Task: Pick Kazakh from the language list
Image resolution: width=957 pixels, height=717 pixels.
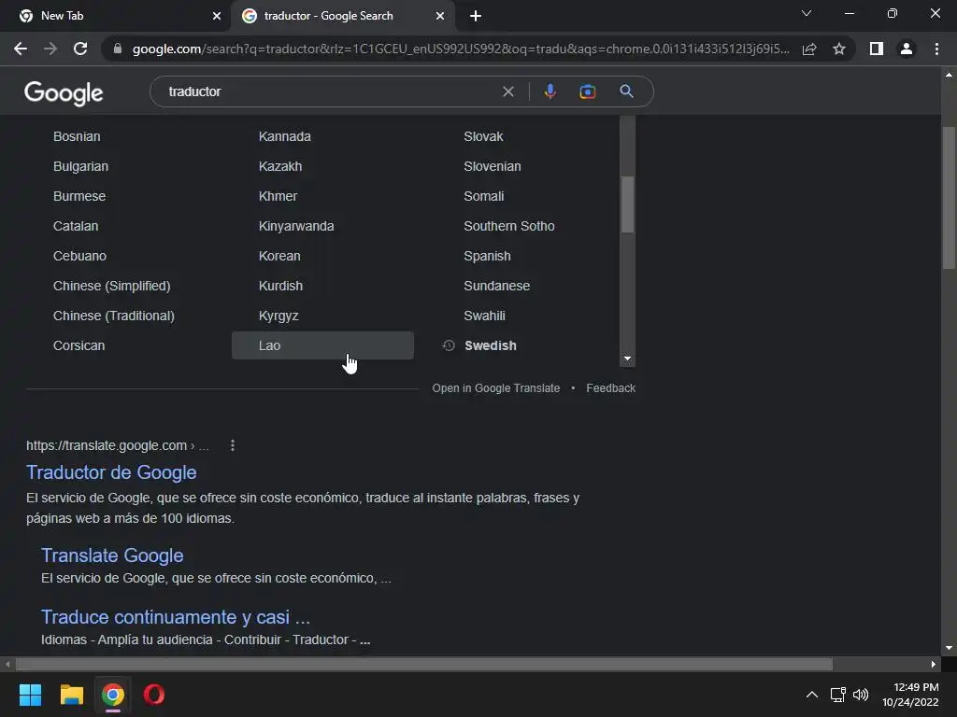Action: tap(280, 166)
